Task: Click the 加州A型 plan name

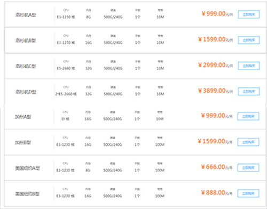Action: click(x=23, y=117)
